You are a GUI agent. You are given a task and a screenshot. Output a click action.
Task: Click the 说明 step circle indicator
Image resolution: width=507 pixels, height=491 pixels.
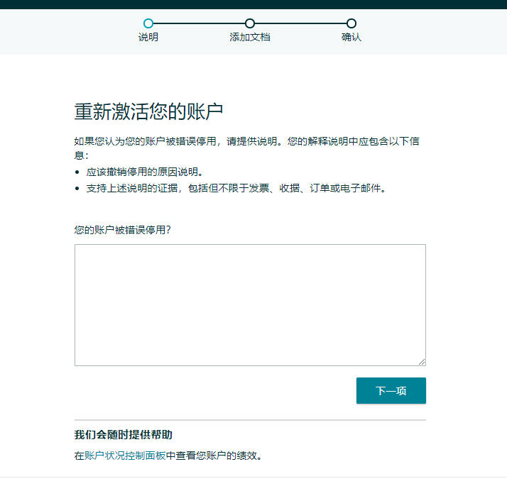[x=148, y=23]
